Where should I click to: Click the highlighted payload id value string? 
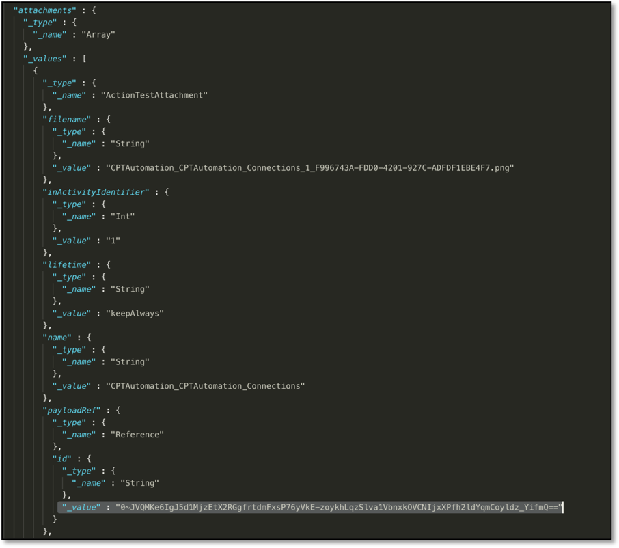[338, 507]
